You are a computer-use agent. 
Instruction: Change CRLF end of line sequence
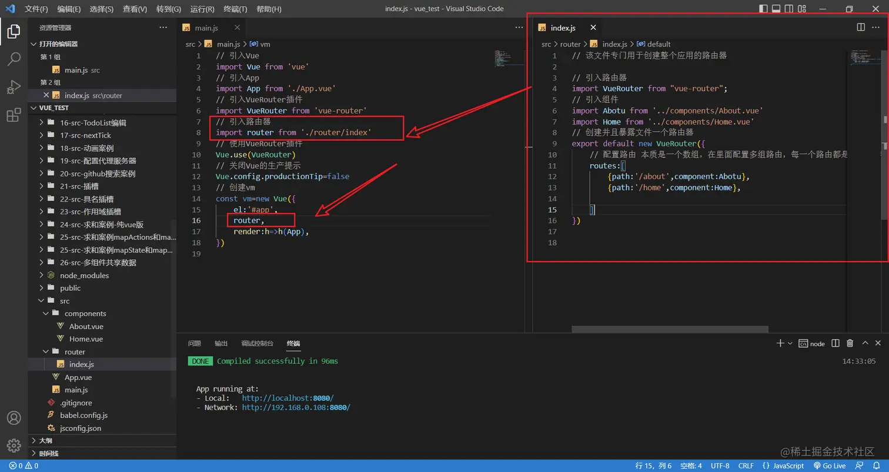(746, 466)
